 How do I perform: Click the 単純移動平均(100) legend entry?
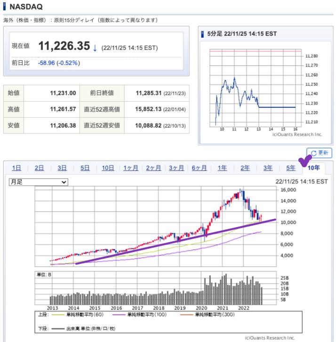(x=139, y=315)
